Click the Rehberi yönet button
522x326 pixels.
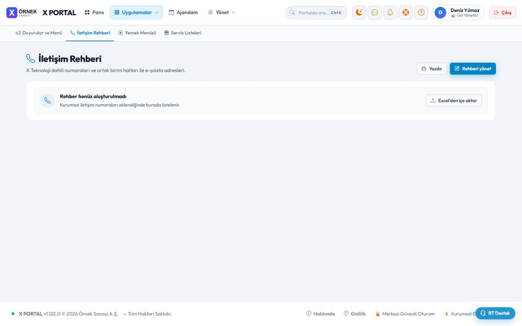(473, 68)
